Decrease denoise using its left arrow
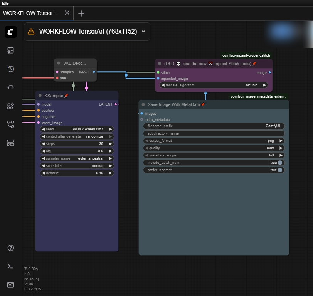The height and width of the screenshot is (296, 313). pos(43,173)
